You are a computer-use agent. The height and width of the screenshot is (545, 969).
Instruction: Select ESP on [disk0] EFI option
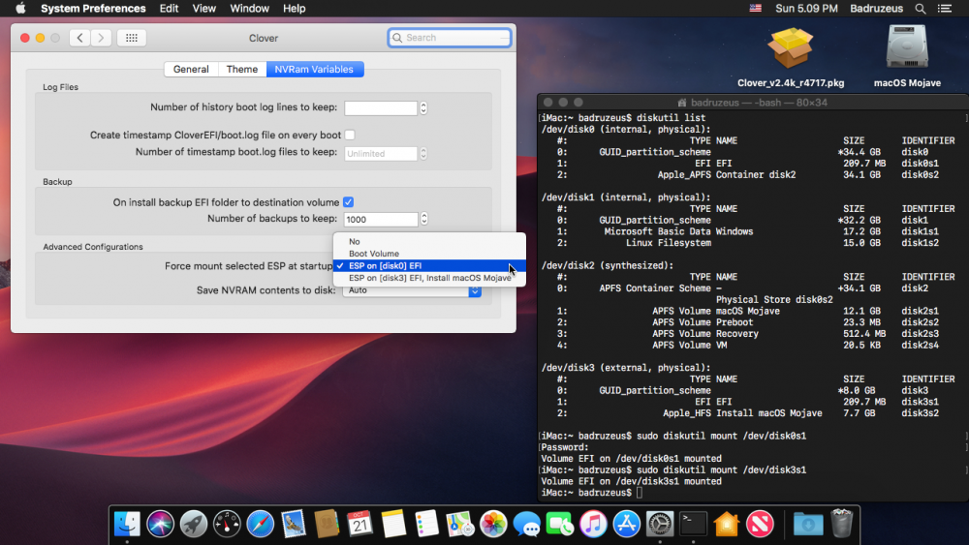click(x=429, y=265)
